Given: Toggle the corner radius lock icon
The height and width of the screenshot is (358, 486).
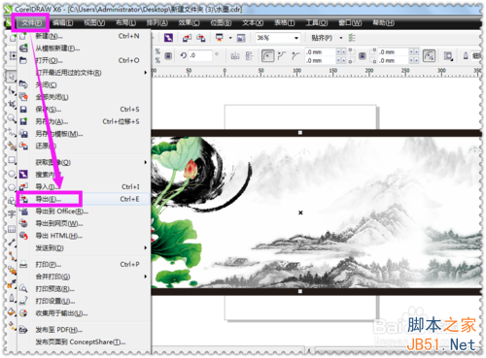Looking at the screenshot, I should pos(363,56).
